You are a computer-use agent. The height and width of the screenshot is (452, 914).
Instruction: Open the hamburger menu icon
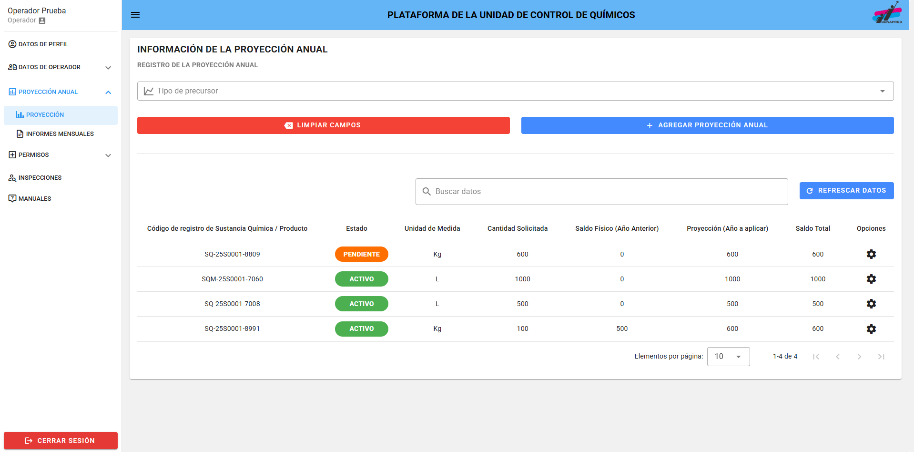[135, 15]
